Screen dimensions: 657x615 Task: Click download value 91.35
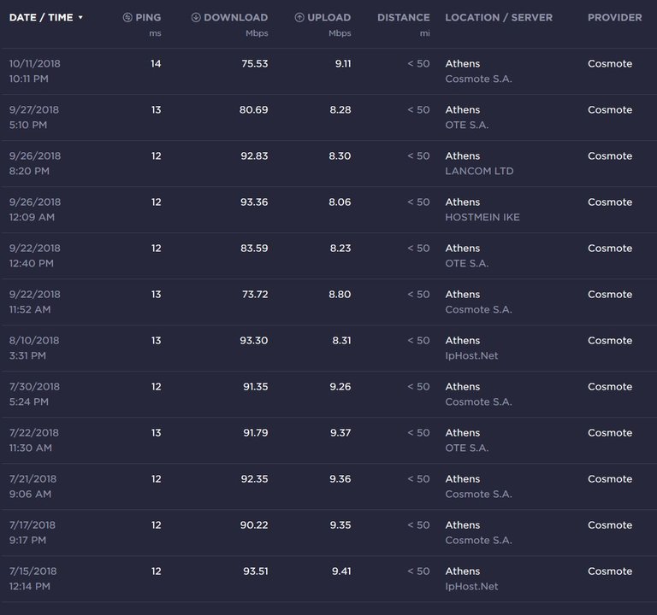tap(255, 387)
